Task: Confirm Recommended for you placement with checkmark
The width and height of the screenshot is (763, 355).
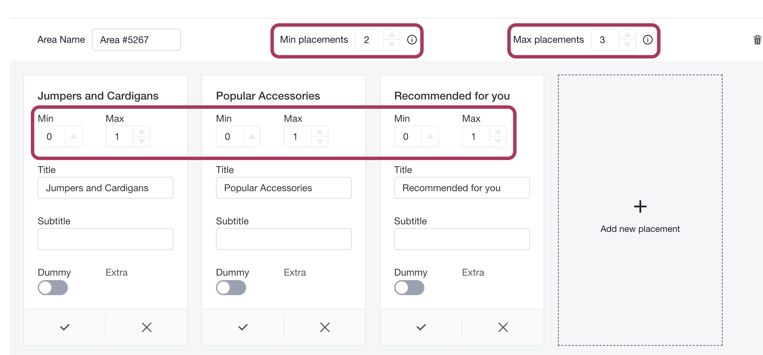Action: (421, 327)
